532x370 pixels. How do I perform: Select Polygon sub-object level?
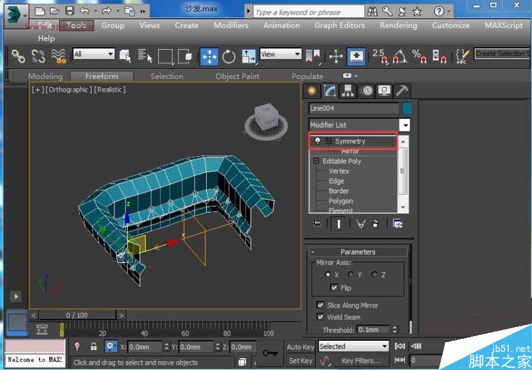coord(340,201)
